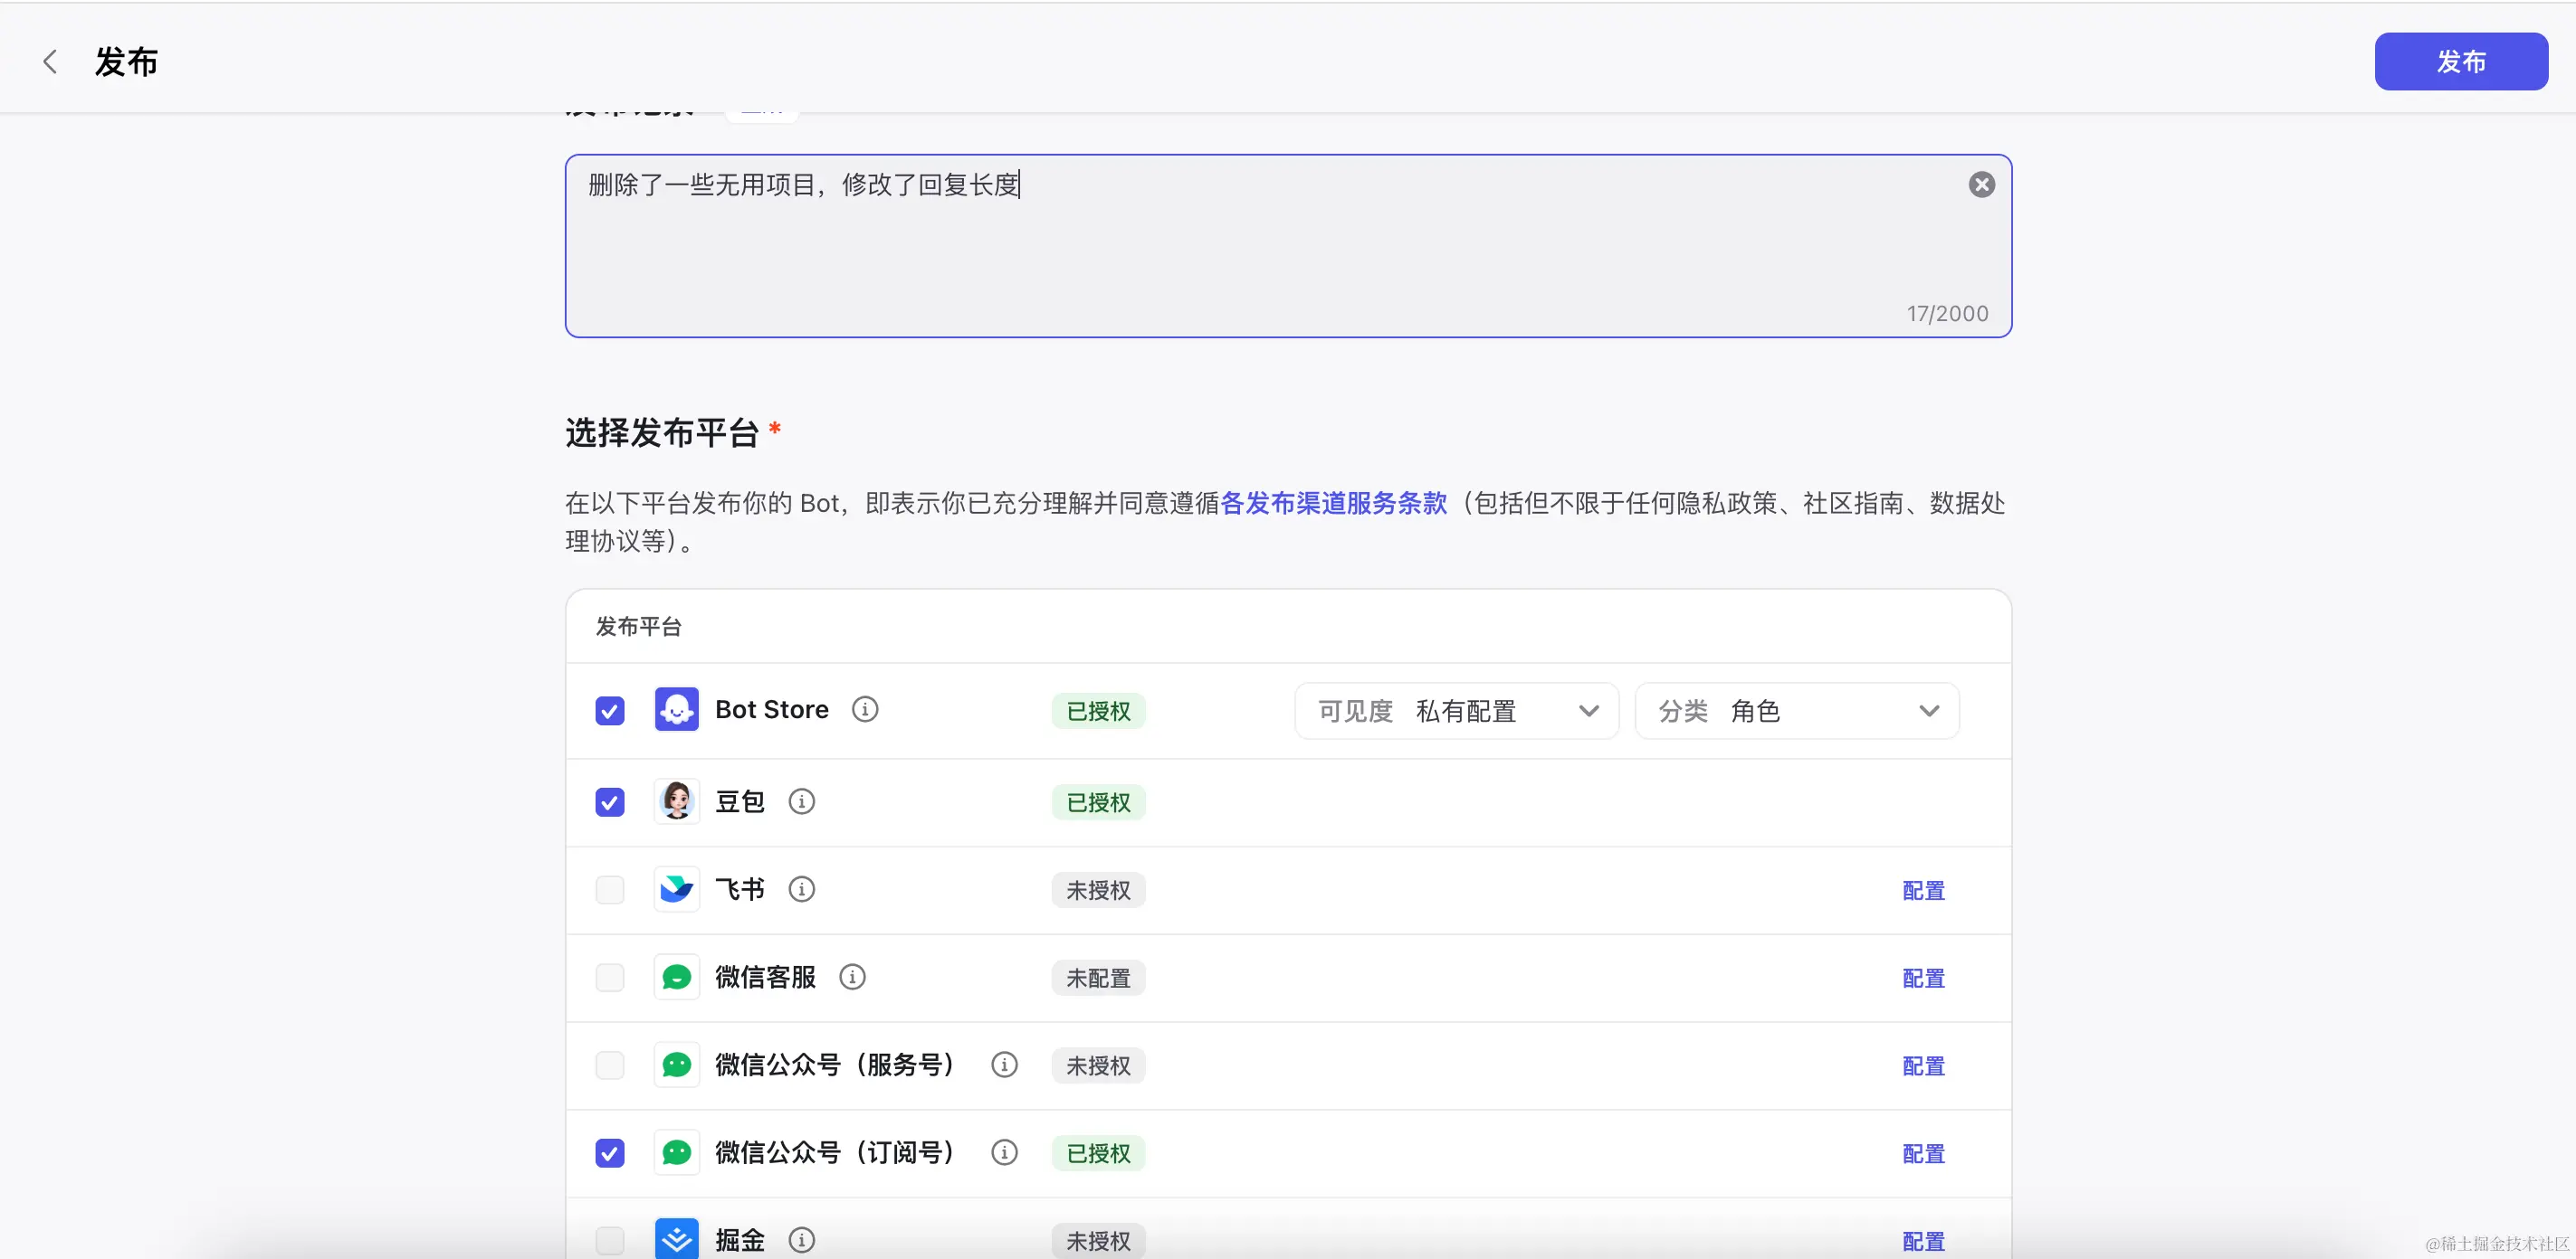Click the 微信公众号（订阅号）info icon
The height and width of the screenshot is (1259, 2576).
coord(1004,1153)
